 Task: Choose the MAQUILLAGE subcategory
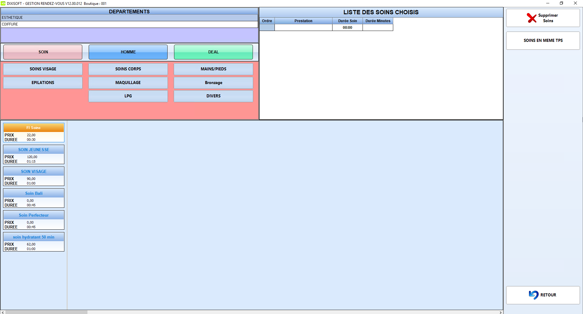pos(128,83)
